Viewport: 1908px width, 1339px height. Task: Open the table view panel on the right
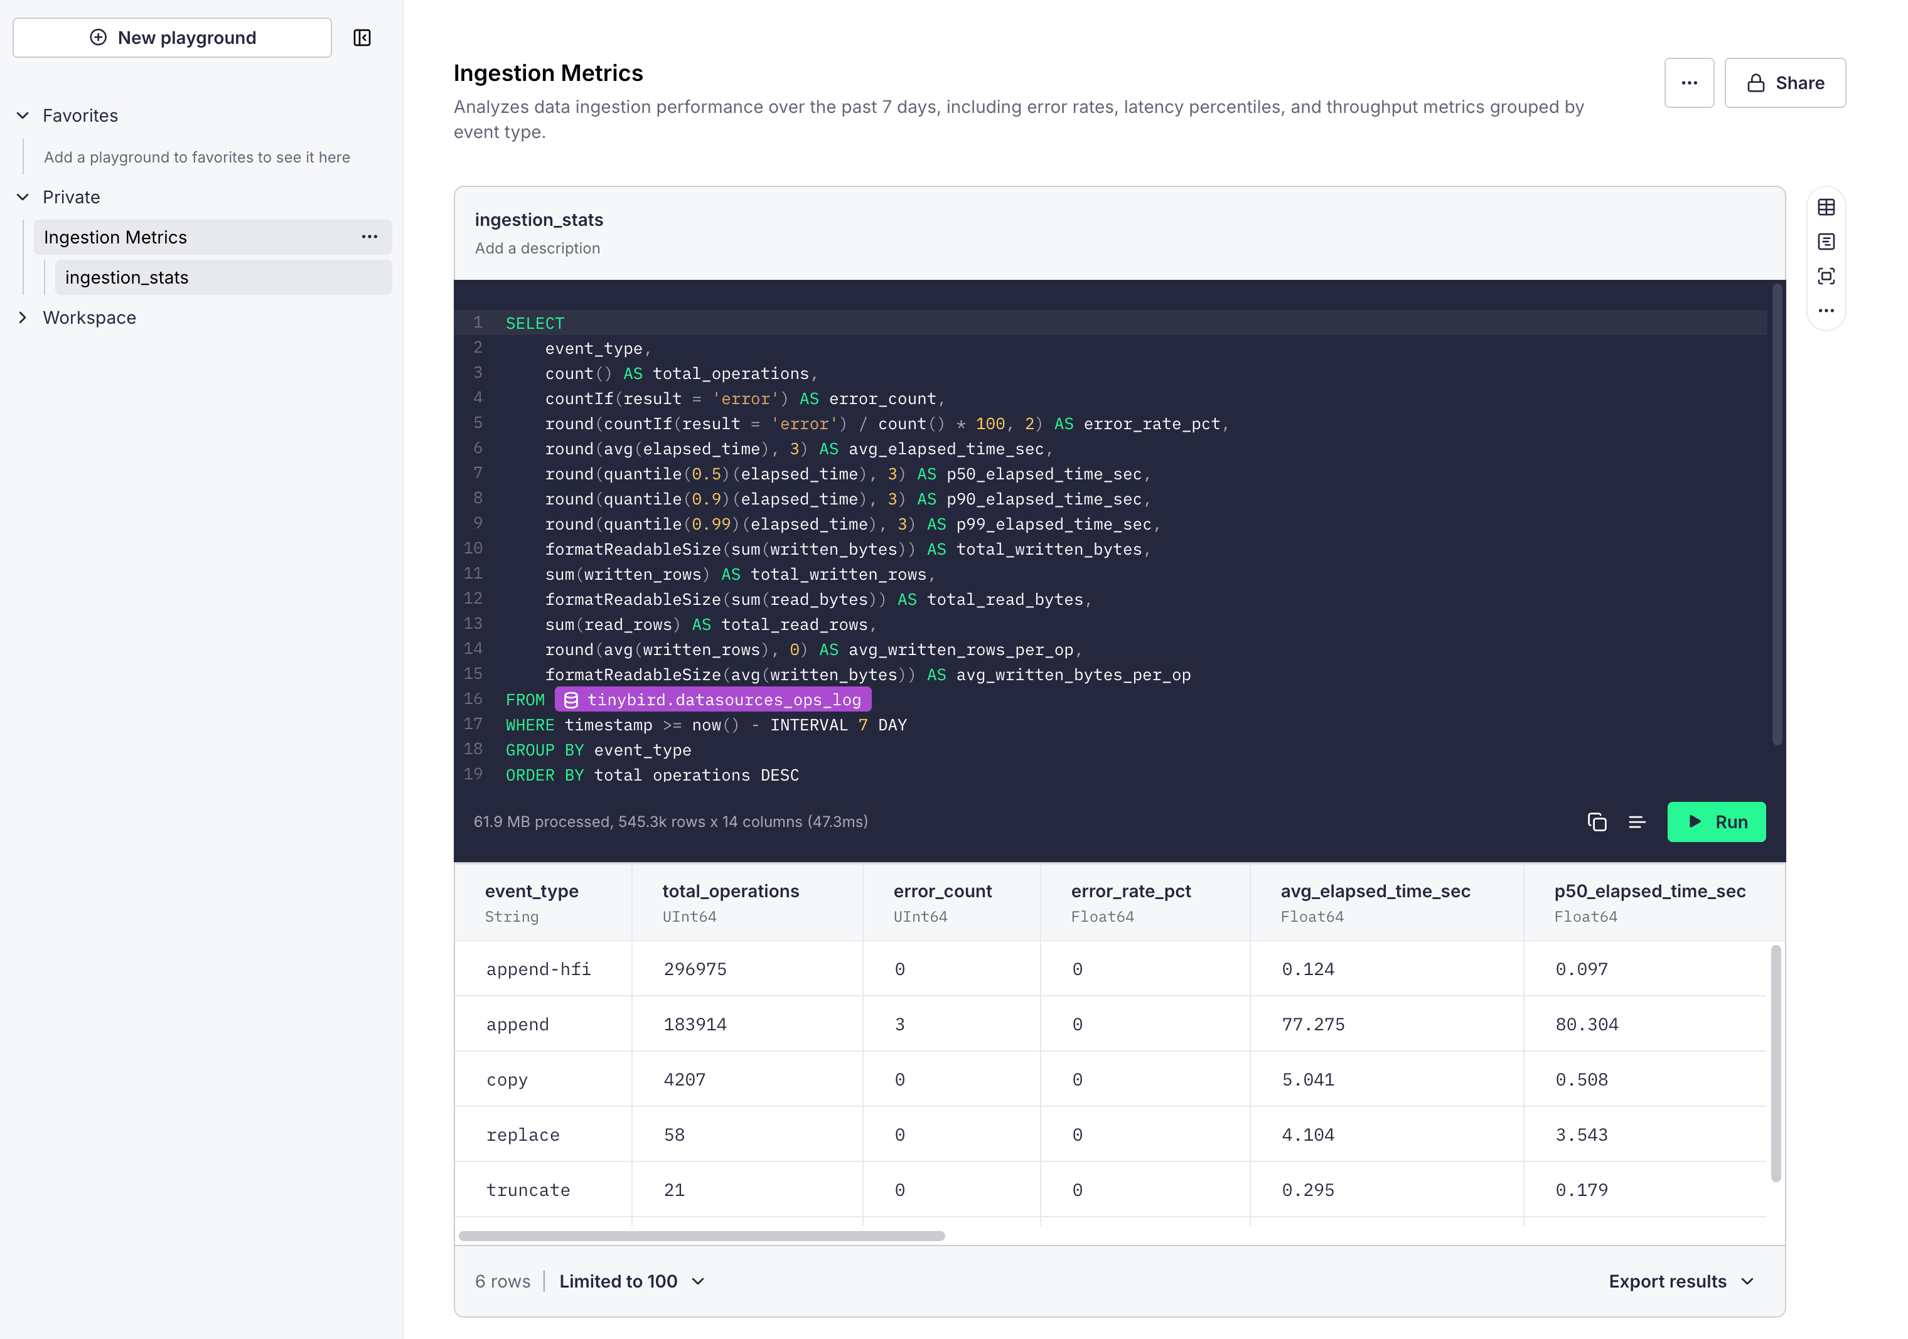coord(1826,207)
